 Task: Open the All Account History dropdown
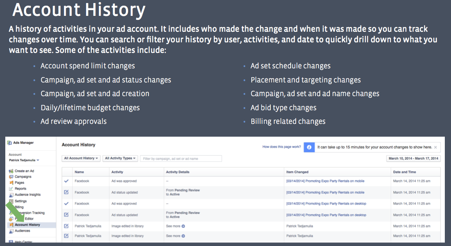[x=81, y=158]
